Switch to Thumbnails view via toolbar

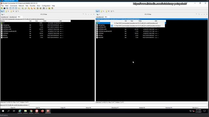(16, 8)
